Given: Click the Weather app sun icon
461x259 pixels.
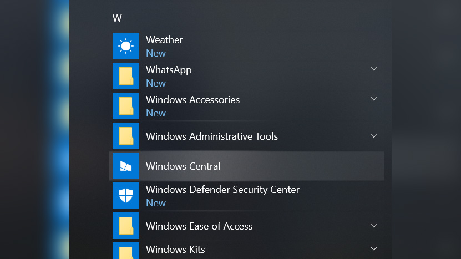Looking at the screenshot, I should coord(126,46).
